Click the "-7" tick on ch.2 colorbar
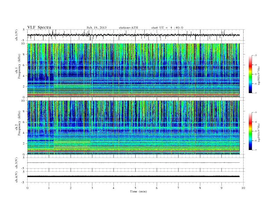The height and width of the screenshot is (211, 274). [255, 150]
